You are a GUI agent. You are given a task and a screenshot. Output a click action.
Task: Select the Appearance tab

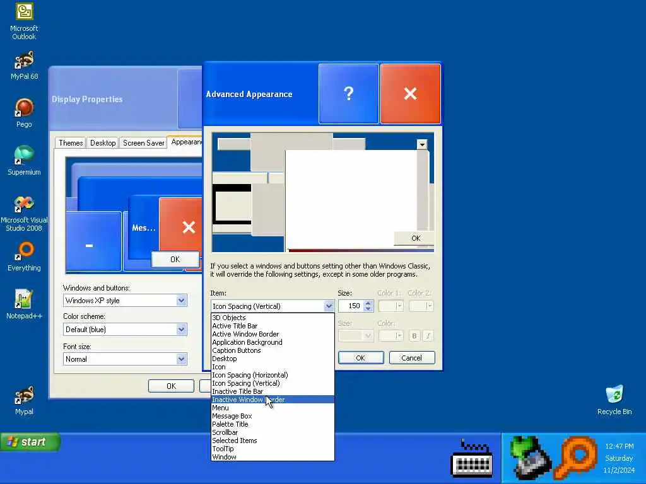pos(185,142)
